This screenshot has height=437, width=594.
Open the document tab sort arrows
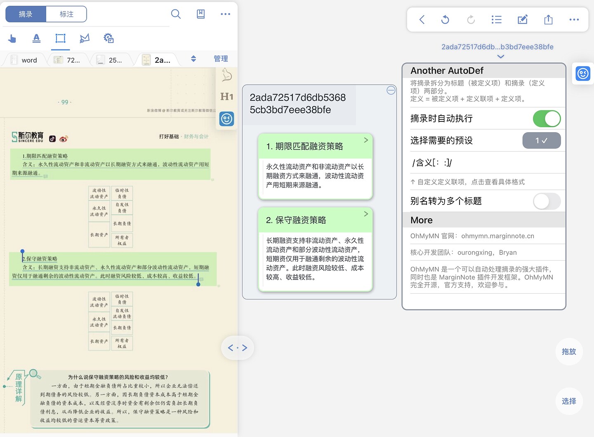pos(193,59)
